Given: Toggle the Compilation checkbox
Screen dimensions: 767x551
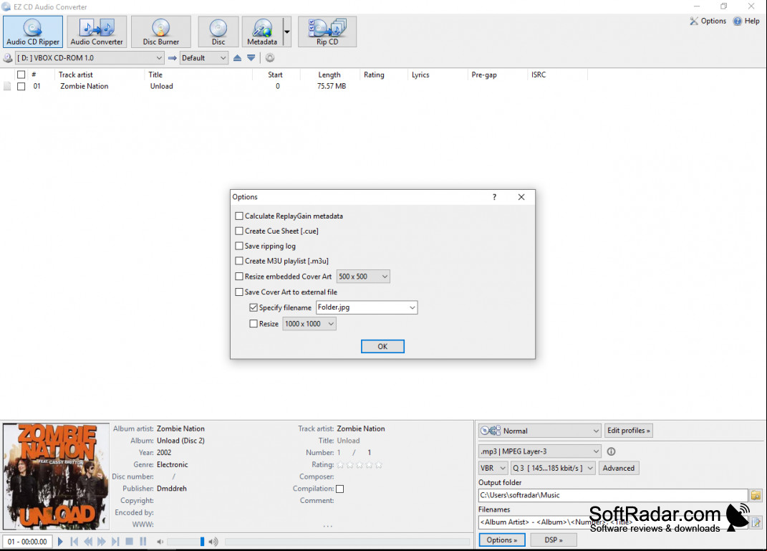Looking at the screenshot, I should (x=340, y=489).
